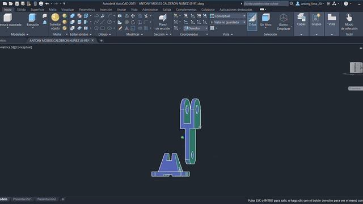This screenshot has width=363, height=204.
Task: Expand the Modelado panel
Action: (x=20, y=34)
